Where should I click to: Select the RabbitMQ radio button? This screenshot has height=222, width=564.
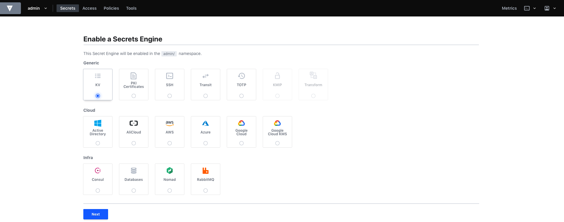tap(206, 191)
